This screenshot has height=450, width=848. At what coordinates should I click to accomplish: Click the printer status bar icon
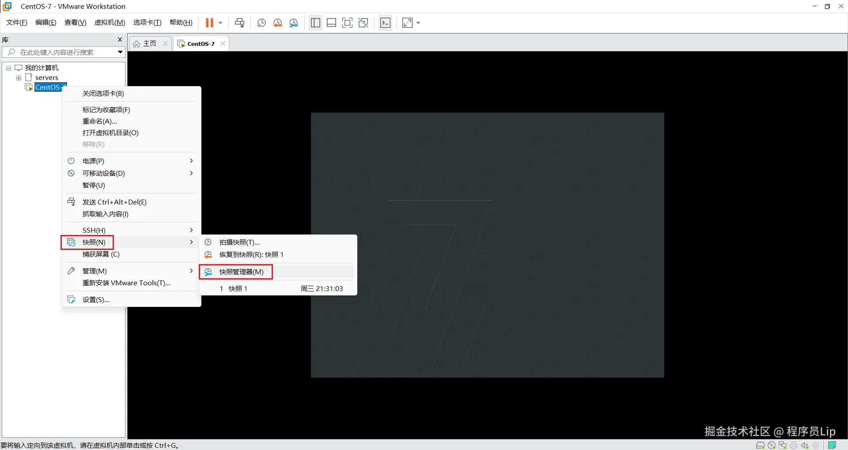pyautogui.click(x=794, y=445)
